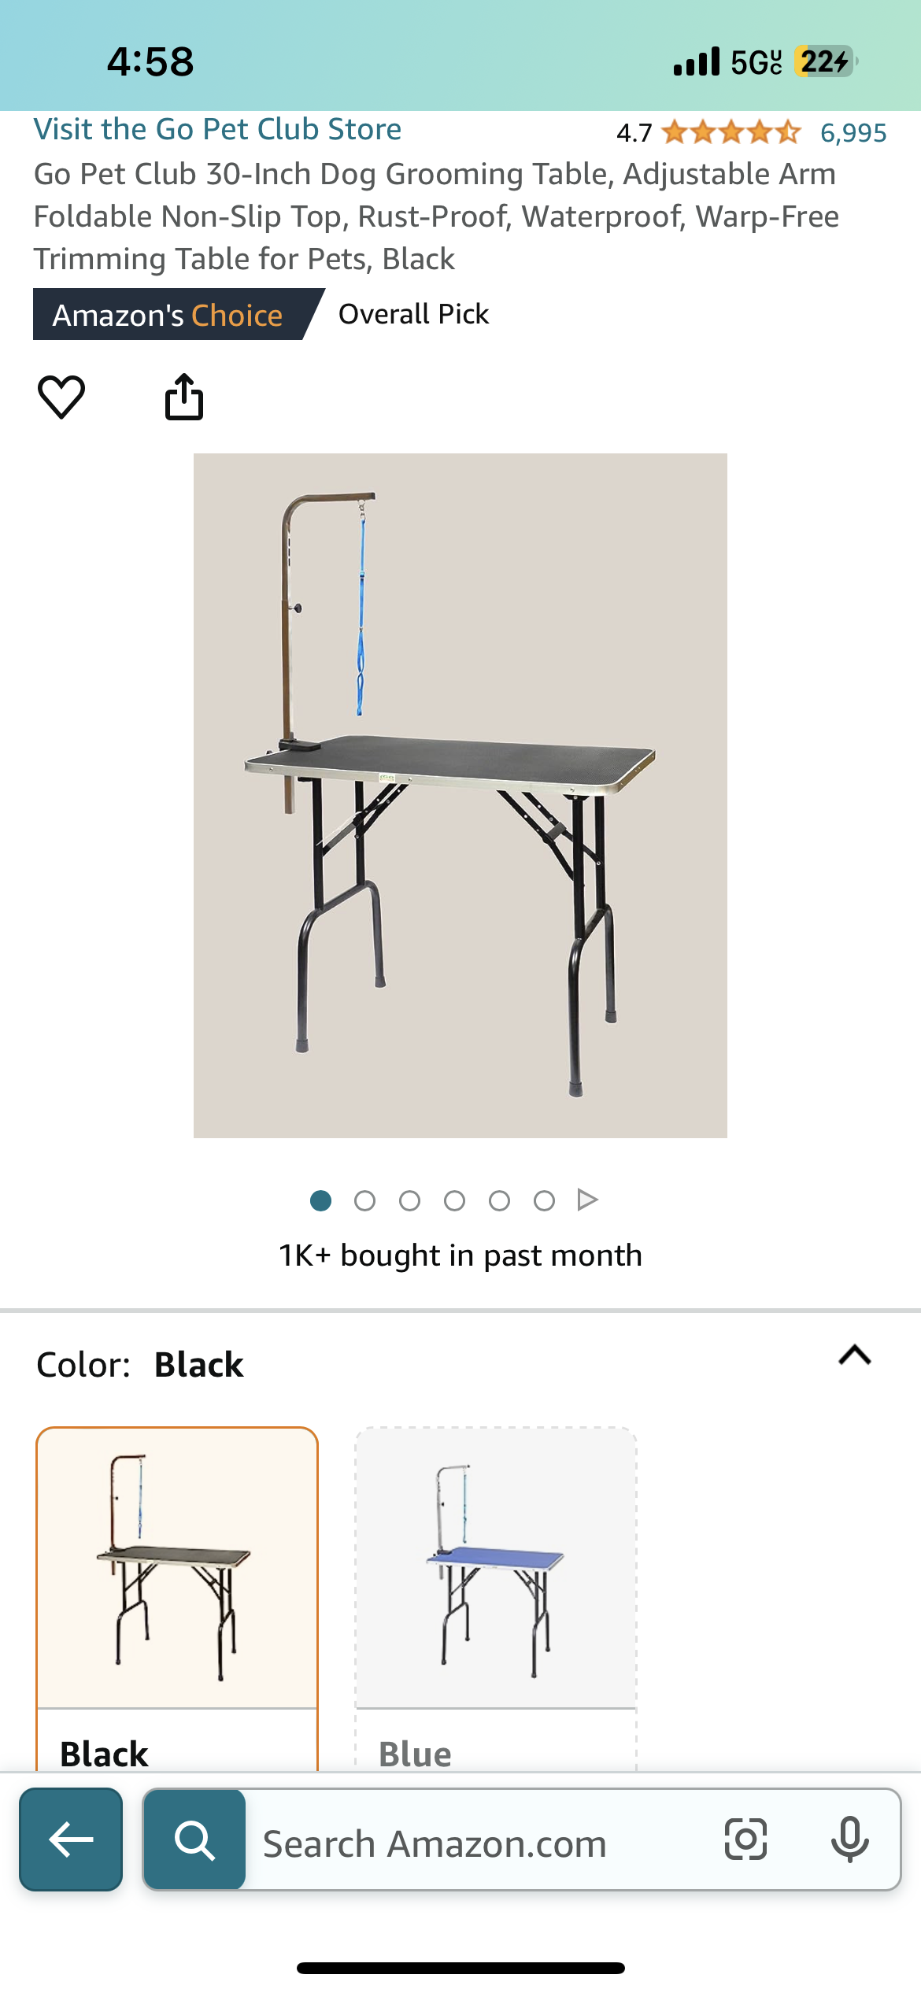Go to second image carousel dot
Viewport: 921px width, 1993px height.
coord(364,1200)
